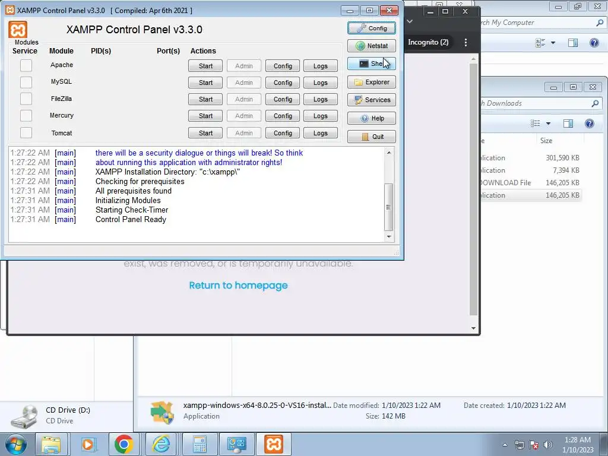
Task: Open MySQL Config button
Action: (x=283, y=83)
